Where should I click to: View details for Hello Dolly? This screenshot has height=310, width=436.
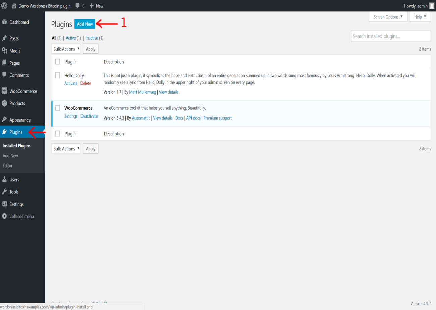point(169,92)
